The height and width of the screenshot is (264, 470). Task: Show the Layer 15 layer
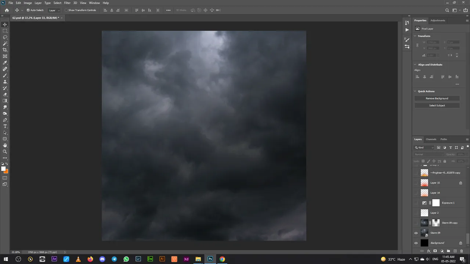pyautogui.click(x=416, y=183)
